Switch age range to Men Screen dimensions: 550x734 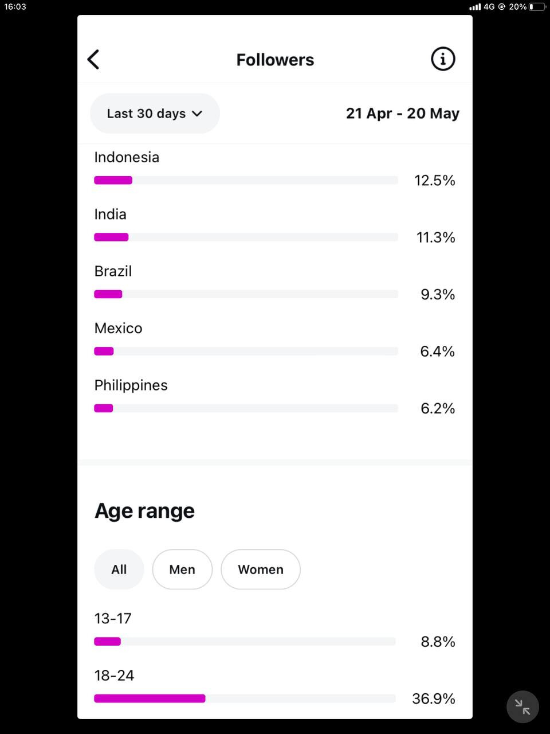coord(182,569)
